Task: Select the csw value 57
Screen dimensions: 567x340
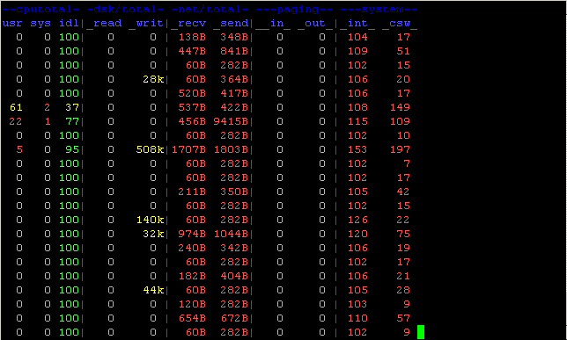Action: tap(403, 318)
